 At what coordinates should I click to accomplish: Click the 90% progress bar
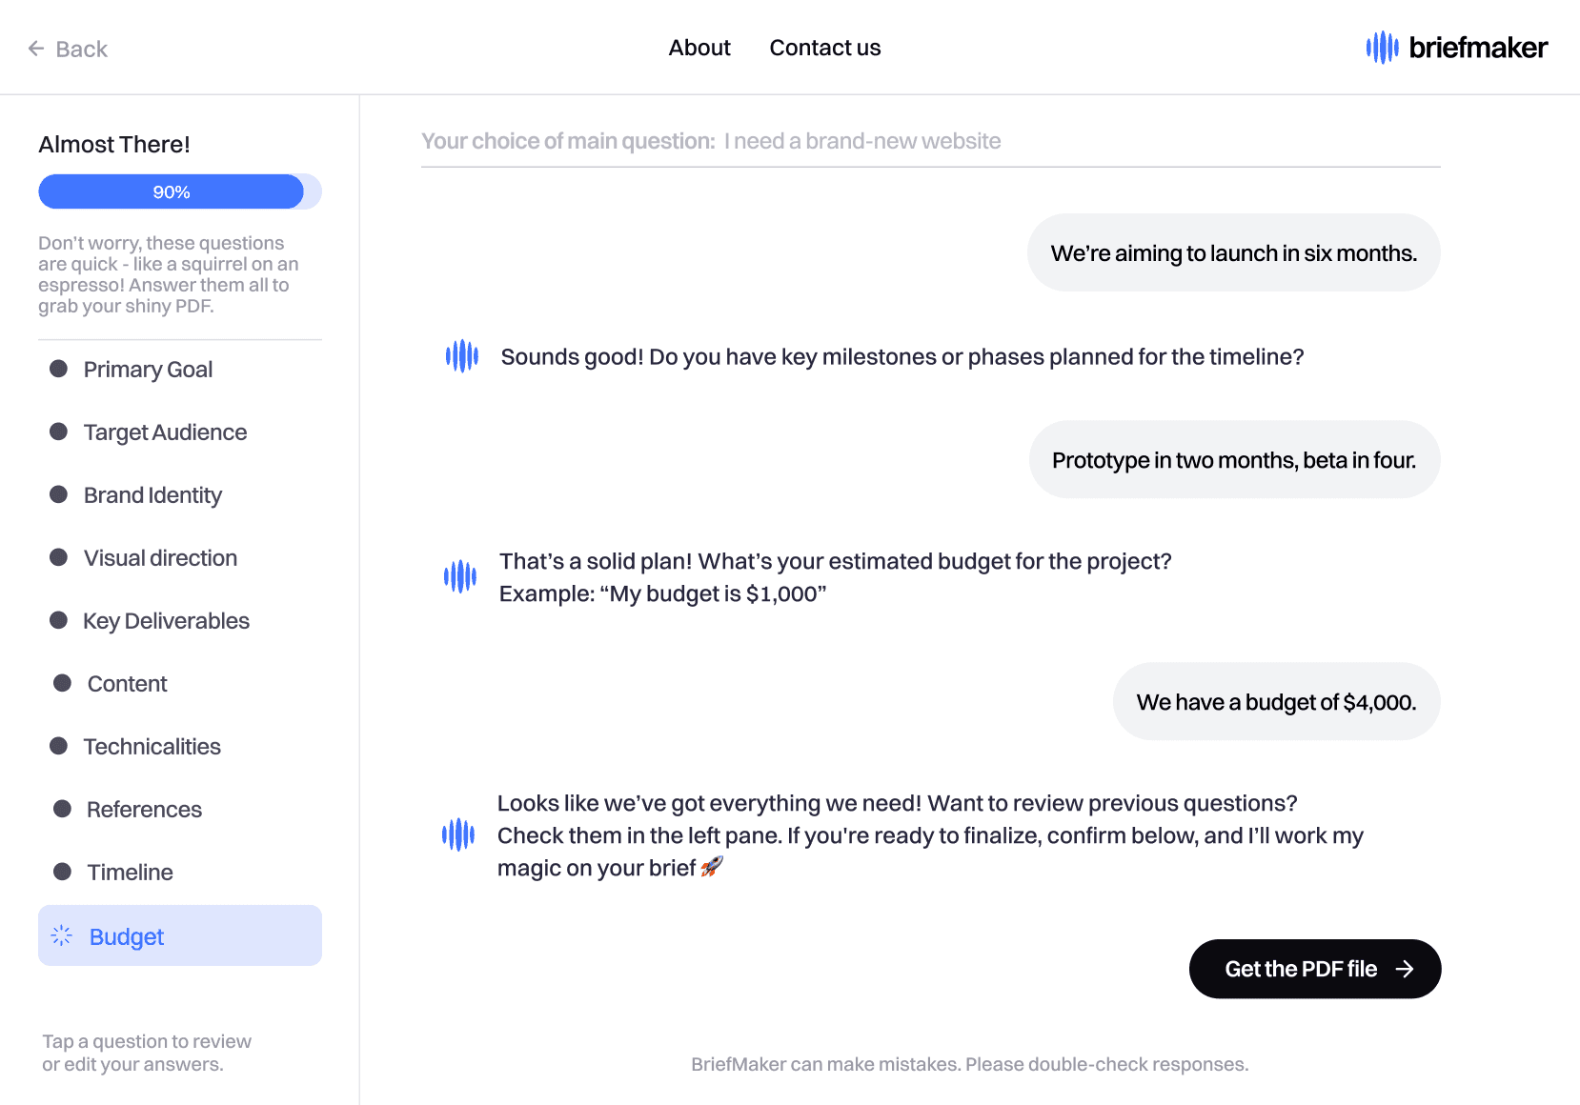point(180,191)
